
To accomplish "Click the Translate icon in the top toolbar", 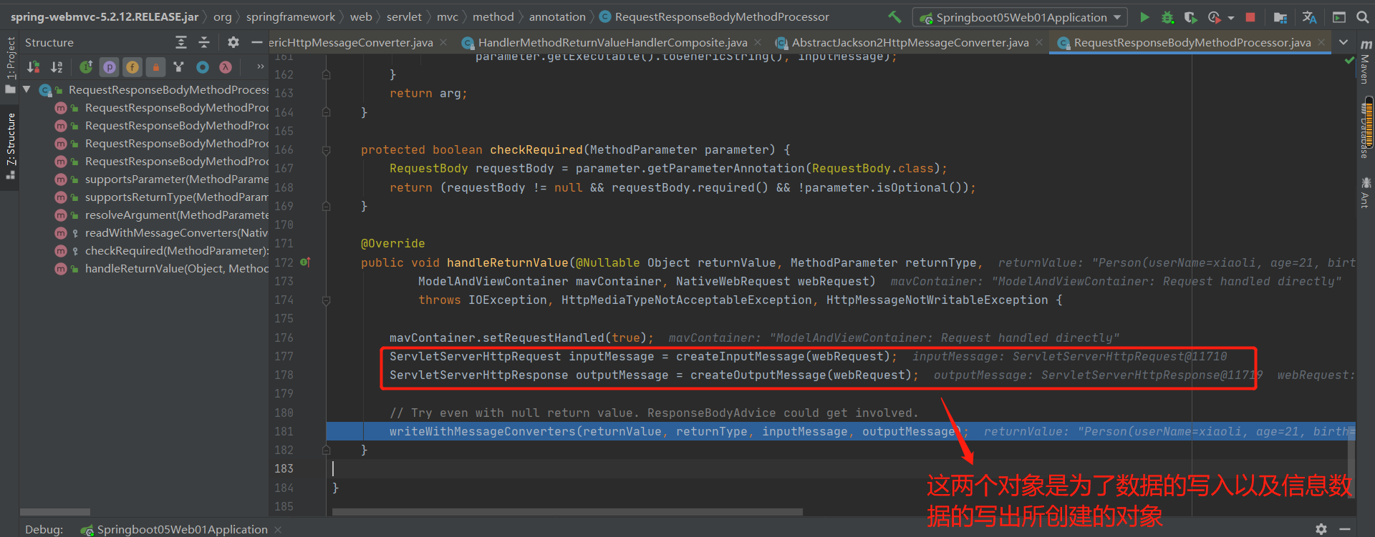I will pyautogui.click(x=1309, y=17).
